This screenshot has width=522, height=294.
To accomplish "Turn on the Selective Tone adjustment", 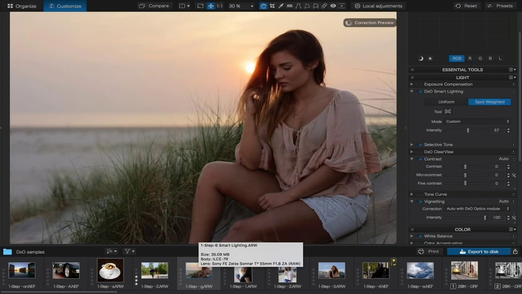I will 420,145.
